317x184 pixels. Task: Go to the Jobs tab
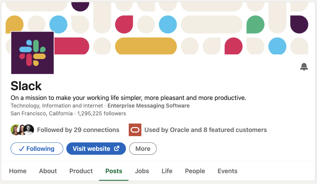[142, 171]
